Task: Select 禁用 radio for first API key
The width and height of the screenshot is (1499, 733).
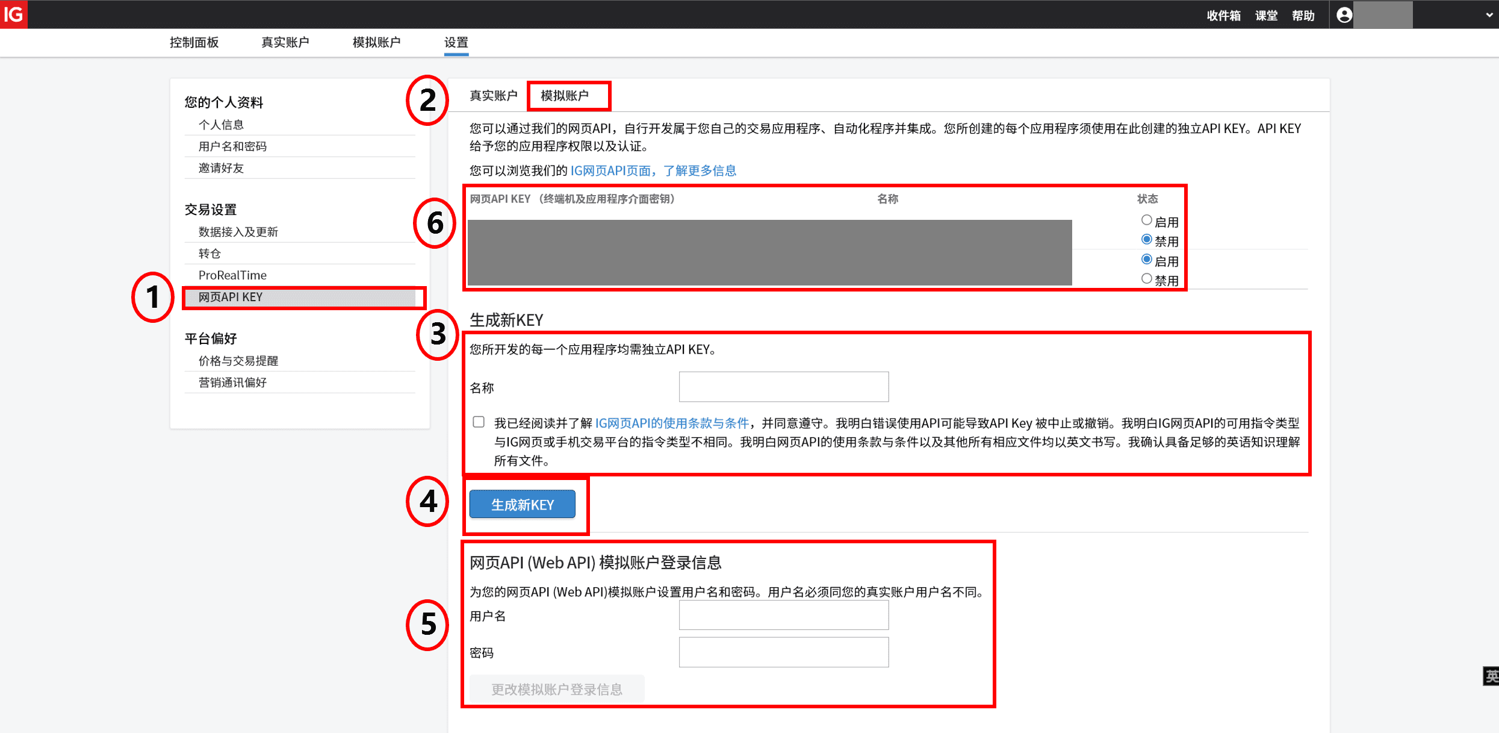Action: (1146, 240)
